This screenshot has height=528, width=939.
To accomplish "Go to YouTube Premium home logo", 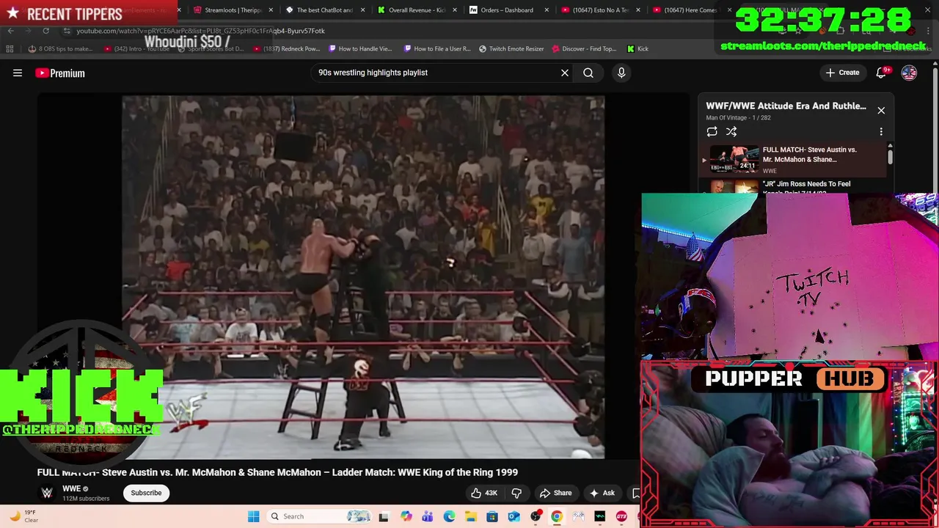I will (60, 73).
